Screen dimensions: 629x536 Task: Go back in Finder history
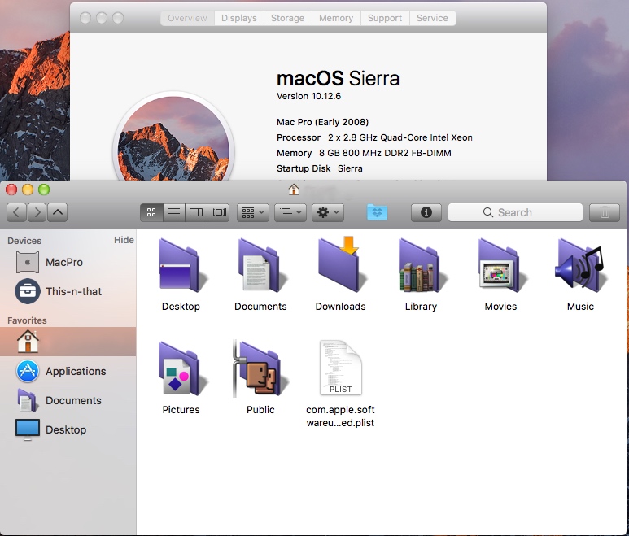click(16, 212)
